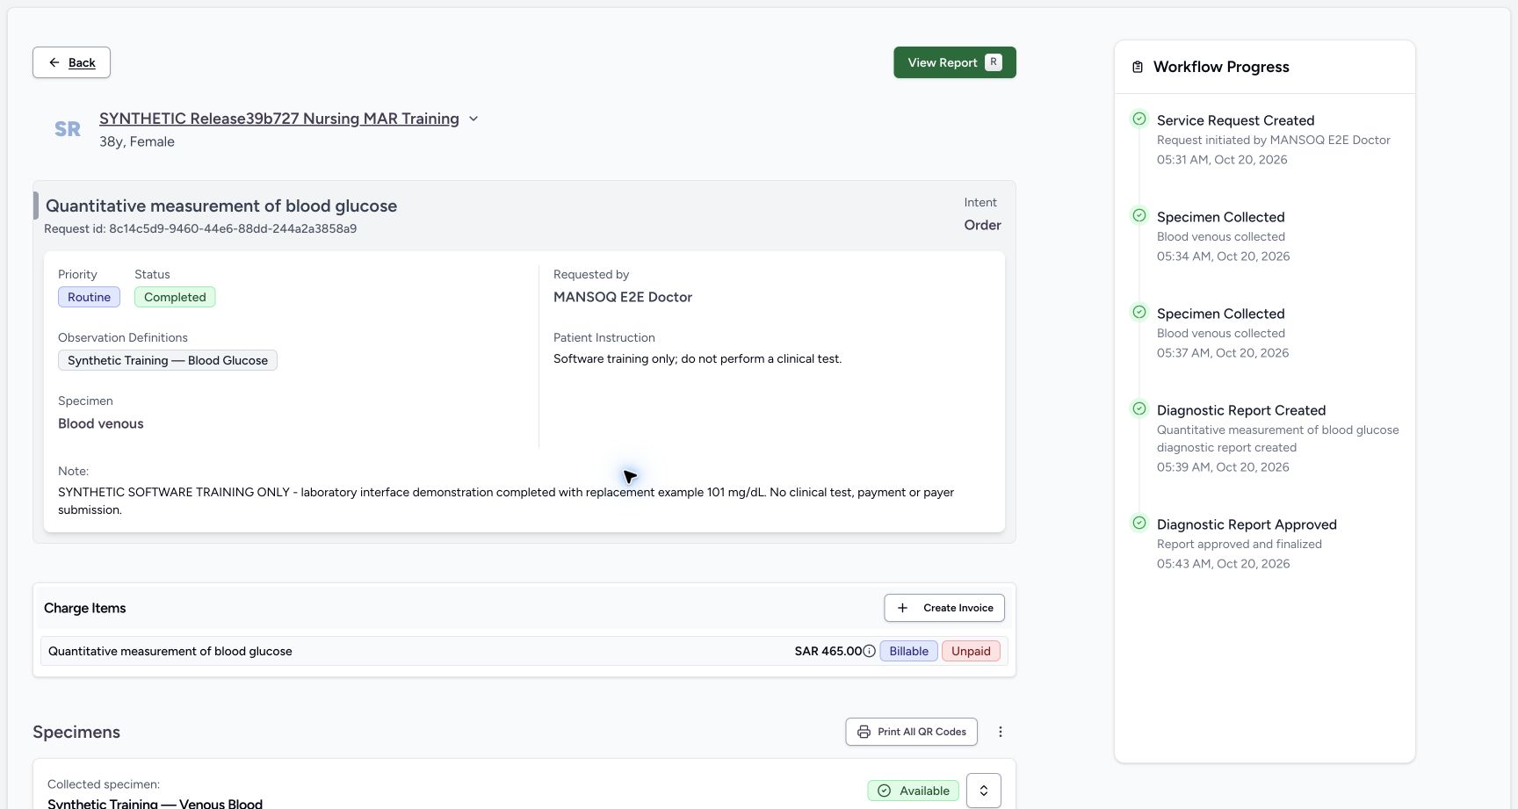Click the SAR 465.00 price info icon
This screenshot has width=1518, height=809.
[x=869, y=651]
